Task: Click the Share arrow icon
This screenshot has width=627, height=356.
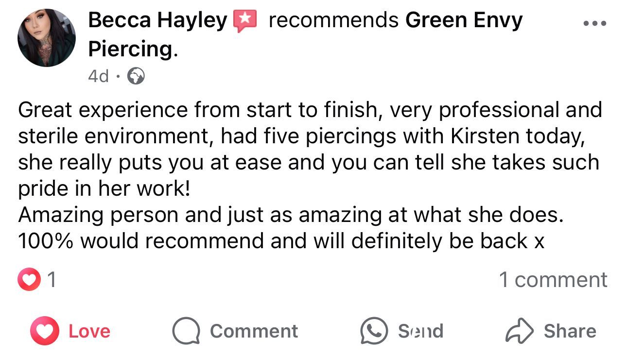Action: point(520,331)
